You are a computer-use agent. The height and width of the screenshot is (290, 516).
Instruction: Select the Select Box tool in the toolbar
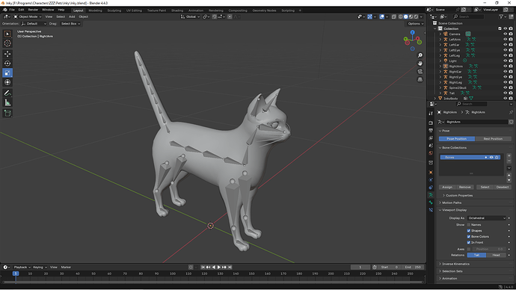7,34
